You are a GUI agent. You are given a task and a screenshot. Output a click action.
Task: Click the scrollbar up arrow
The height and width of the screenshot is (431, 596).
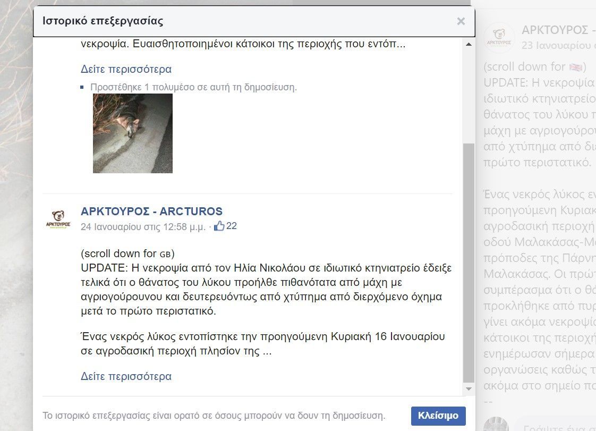(x=469, y=45)
